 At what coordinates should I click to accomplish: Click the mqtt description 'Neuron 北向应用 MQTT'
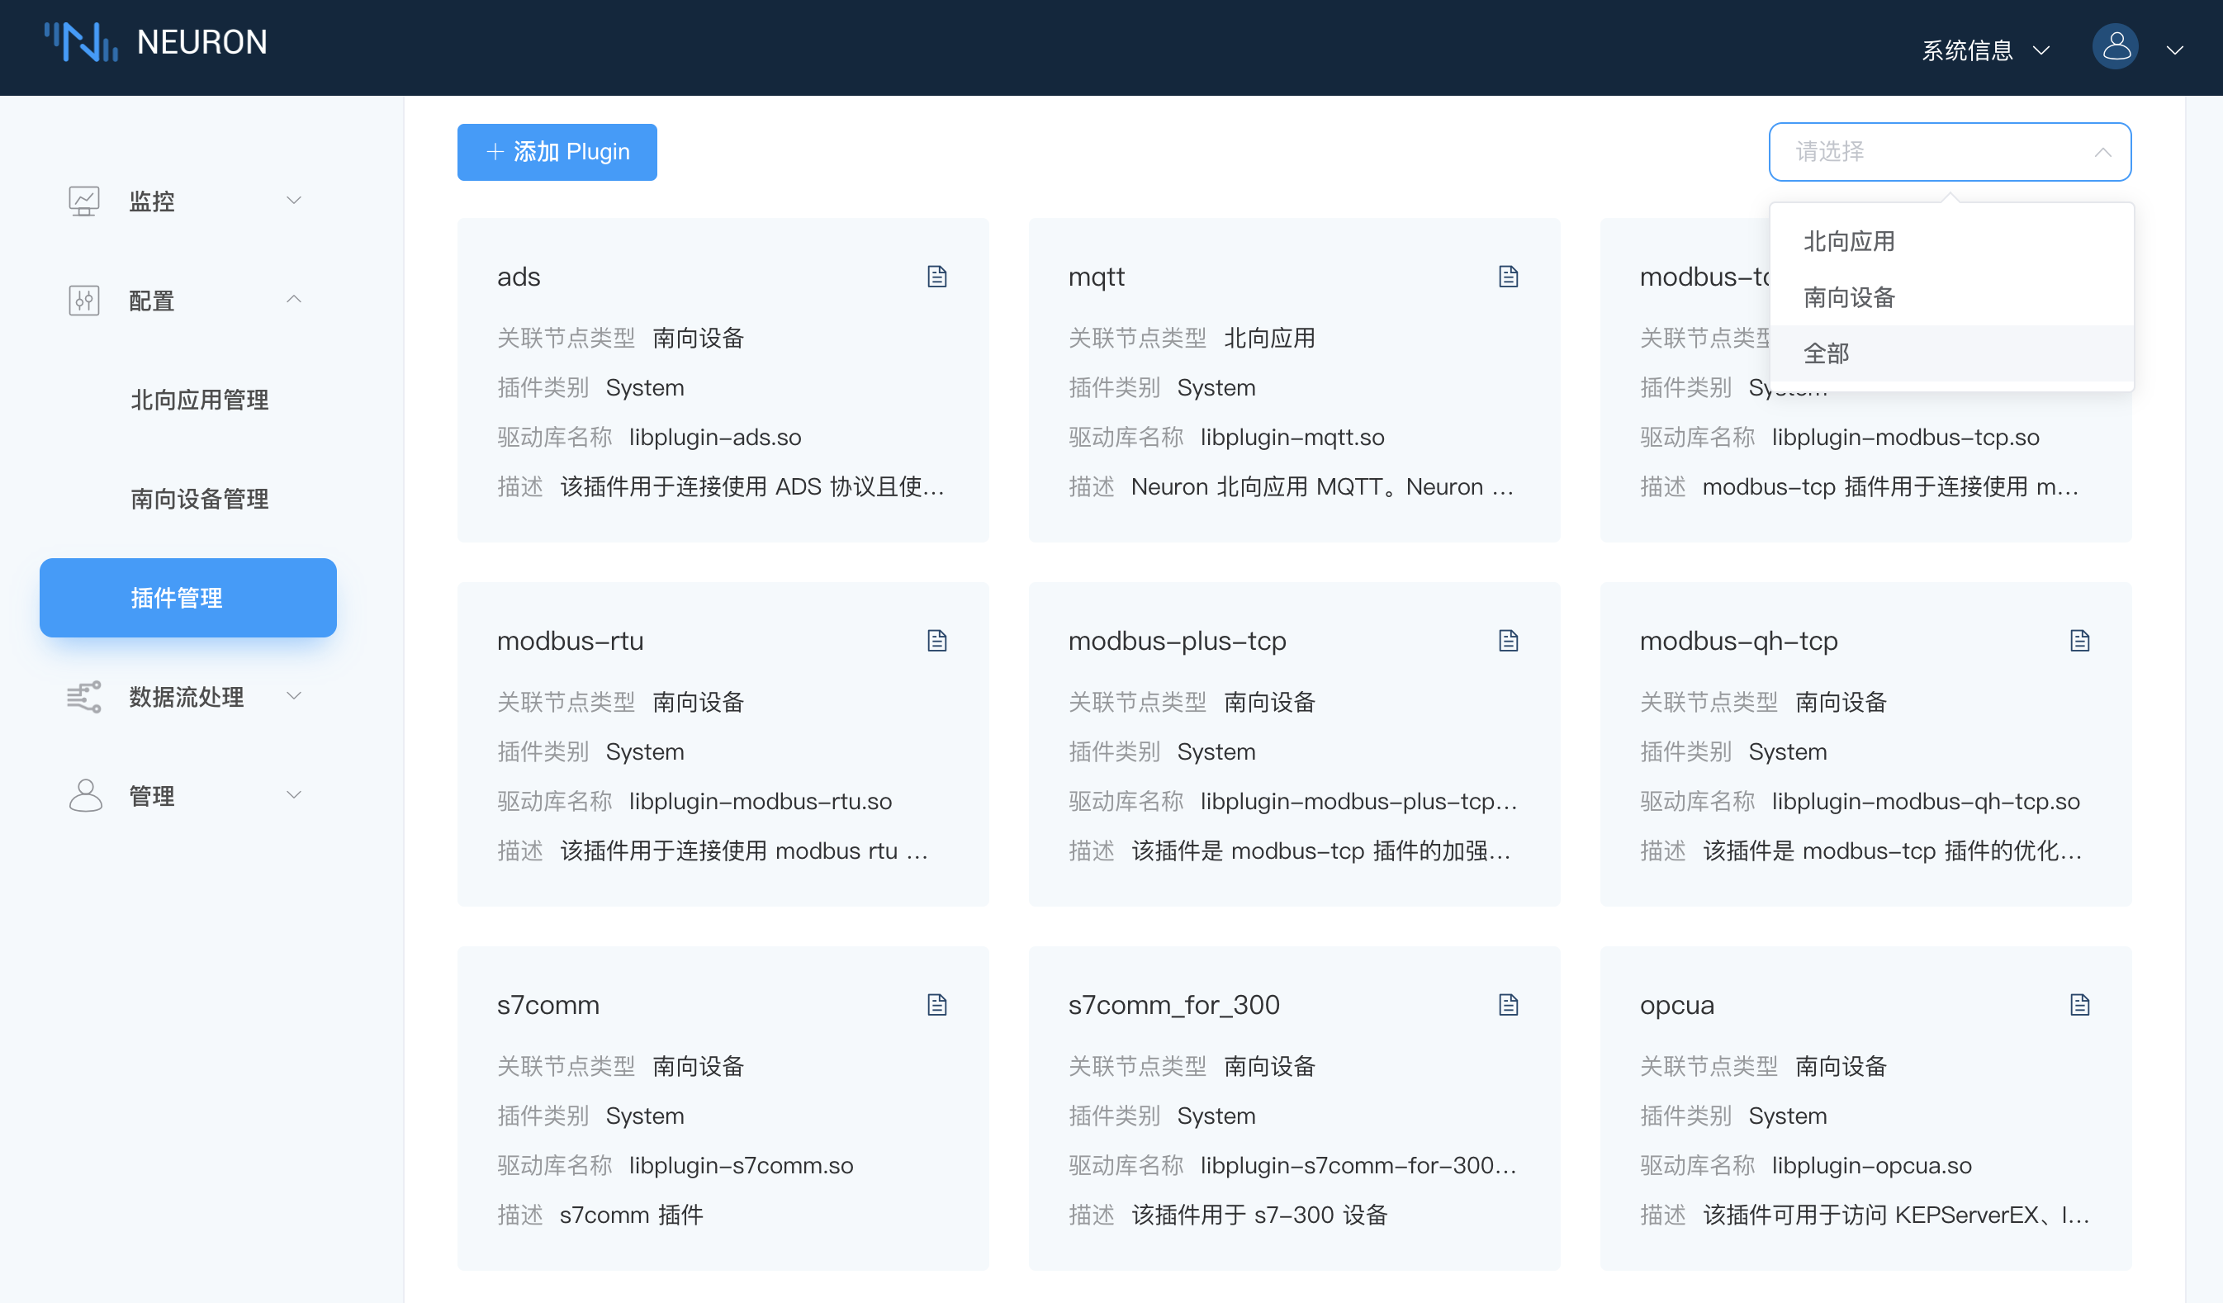[1322, 487]
